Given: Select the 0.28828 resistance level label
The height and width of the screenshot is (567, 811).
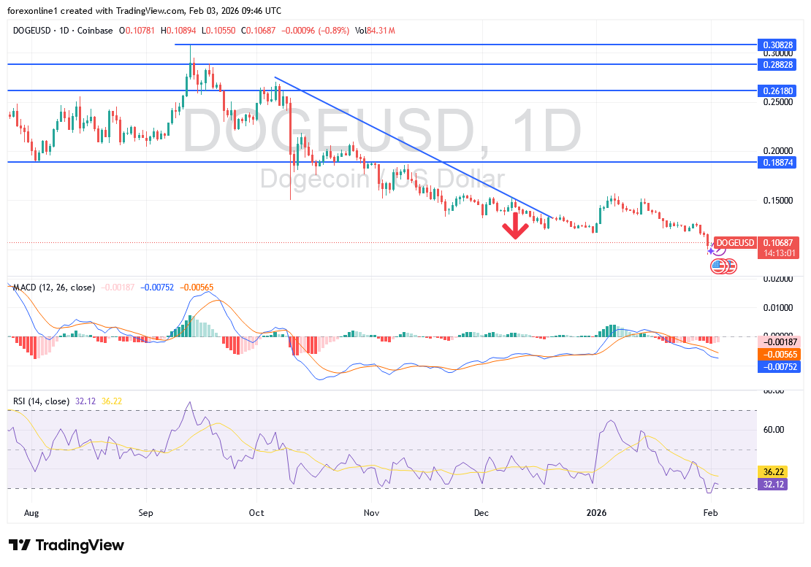Looking at the screenshot, I should click(x=777, y=64).
